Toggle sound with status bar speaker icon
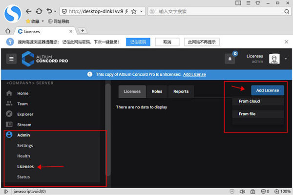 pyautogui.click(x=242, y=192)
